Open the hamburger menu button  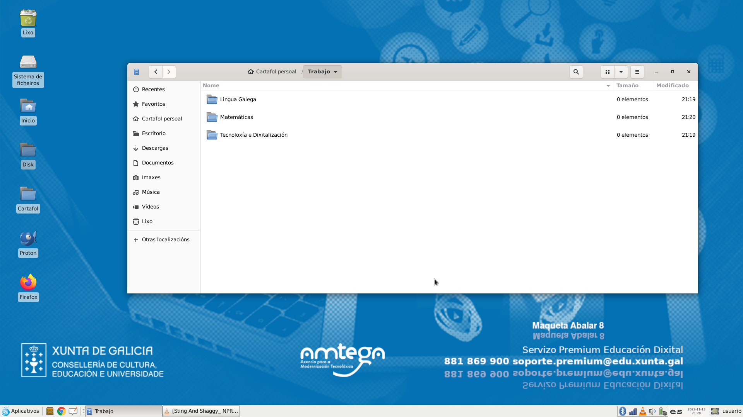637,72
